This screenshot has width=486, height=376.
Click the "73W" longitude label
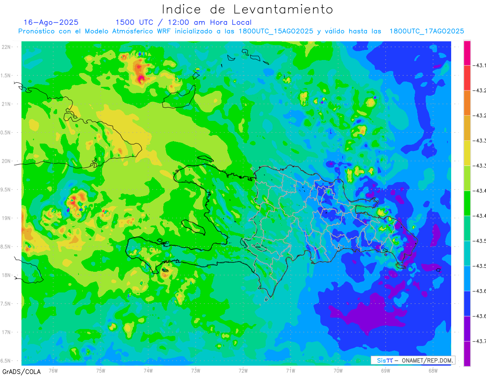[x=196, y=371]
